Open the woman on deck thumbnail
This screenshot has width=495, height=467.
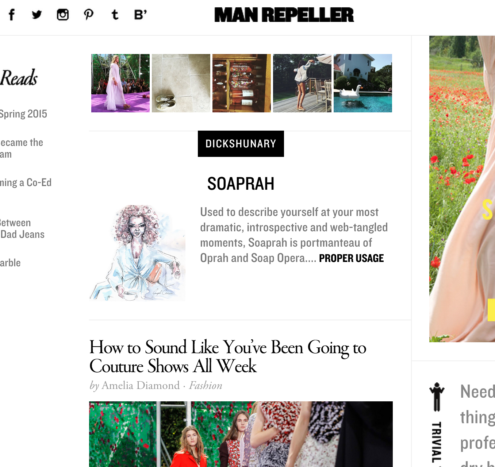[302, 83]
